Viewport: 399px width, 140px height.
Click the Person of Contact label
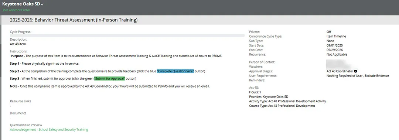[262, 62]
